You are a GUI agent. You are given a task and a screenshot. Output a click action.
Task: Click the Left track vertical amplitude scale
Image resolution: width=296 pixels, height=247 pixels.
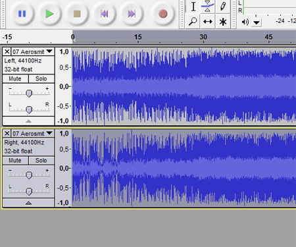coord(63,86)
